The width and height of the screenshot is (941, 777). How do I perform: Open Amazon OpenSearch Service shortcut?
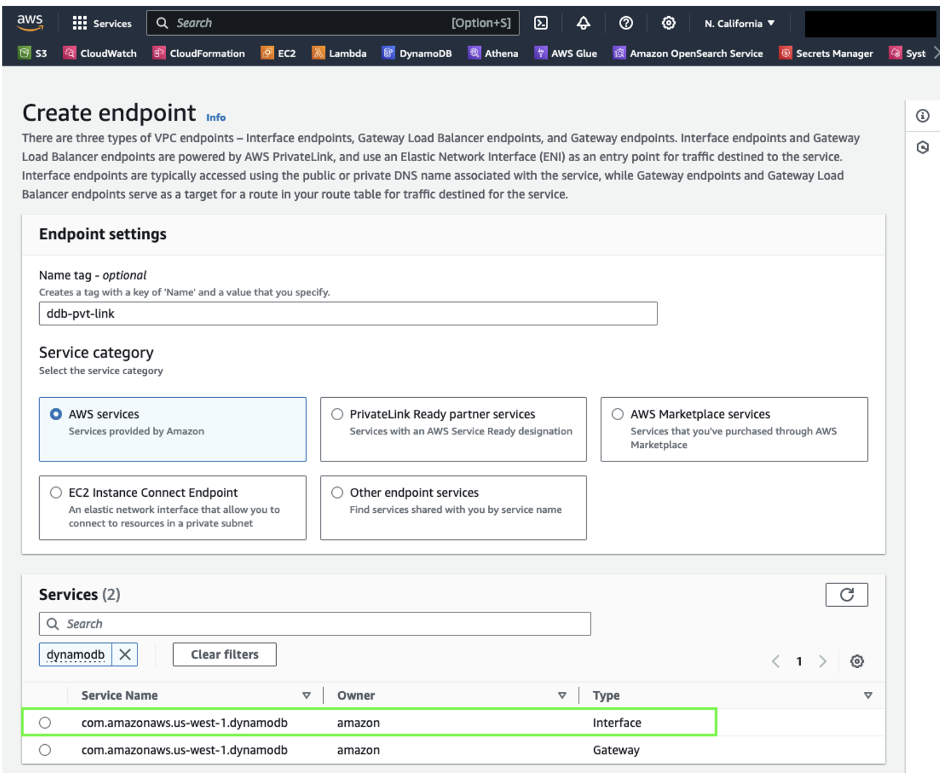tap(688, 54)
